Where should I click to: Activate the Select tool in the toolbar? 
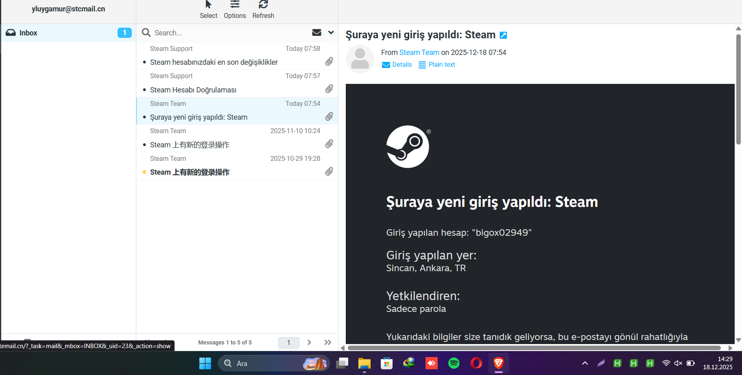tap(208, 10)
